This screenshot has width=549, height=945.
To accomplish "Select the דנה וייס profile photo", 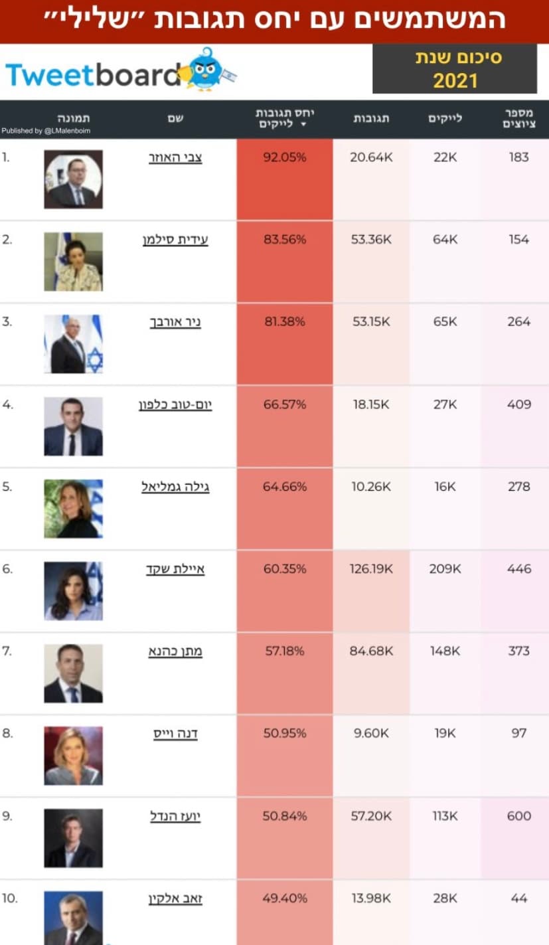I will (74, 756).
